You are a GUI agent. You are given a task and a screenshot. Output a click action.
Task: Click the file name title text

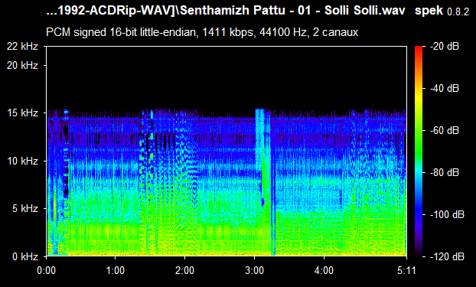click(226, 11)
